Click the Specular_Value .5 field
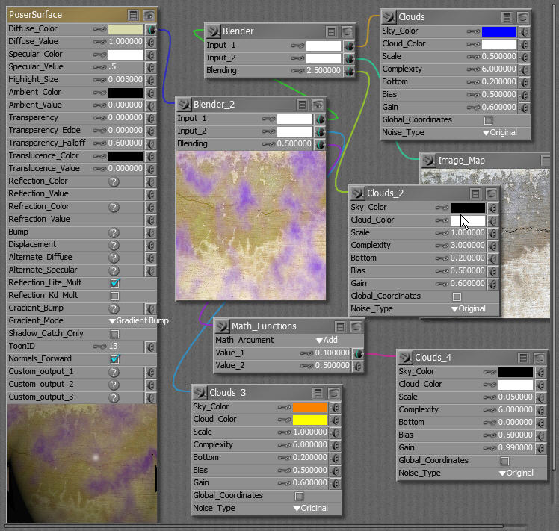This screenshot has height=531, width=559. point(126,67)
